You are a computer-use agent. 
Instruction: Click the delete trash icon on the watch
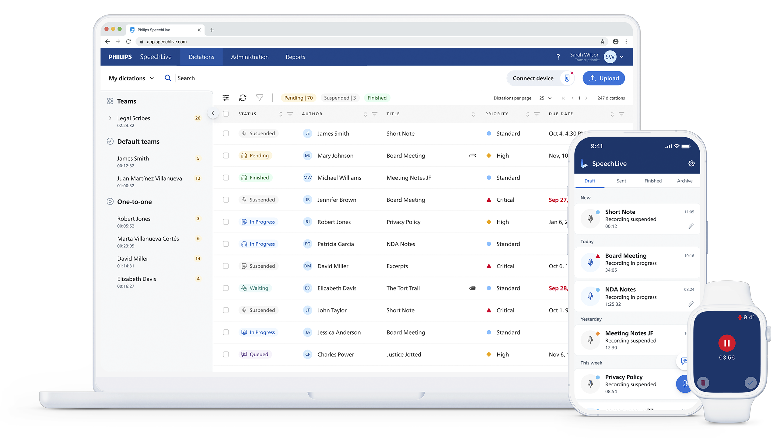[703, 383]
